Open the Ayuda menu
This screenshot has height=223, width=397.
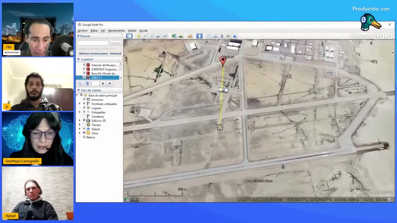[144, 31]
